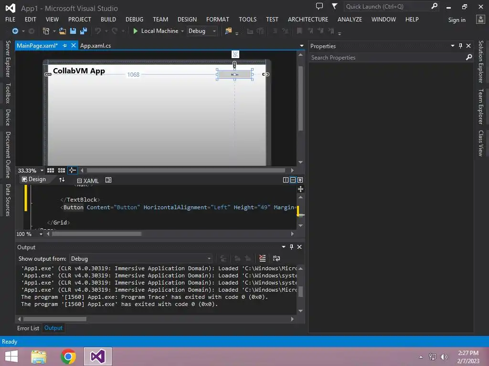Click the Clear All output icon

[x=262, y=258]
